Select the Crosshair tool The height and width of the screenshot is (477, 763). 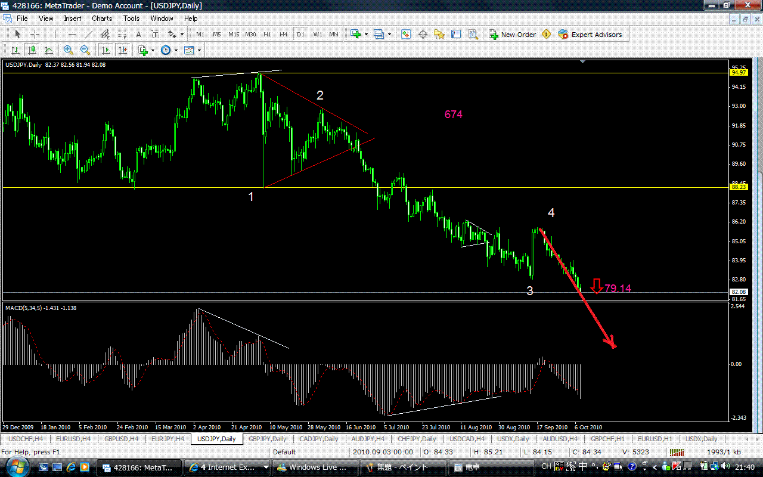pos(35,35)
